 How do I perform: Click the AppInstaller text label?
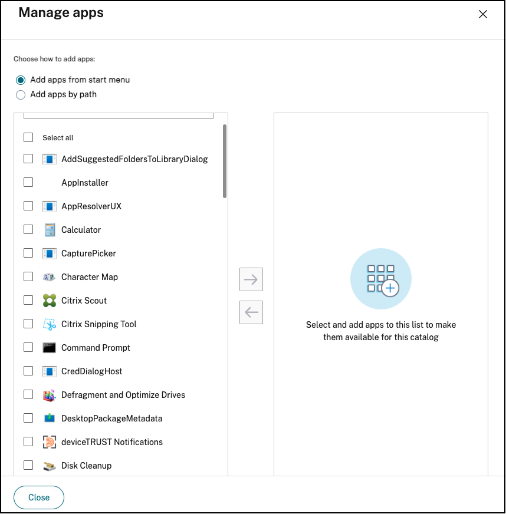point(85,183)
